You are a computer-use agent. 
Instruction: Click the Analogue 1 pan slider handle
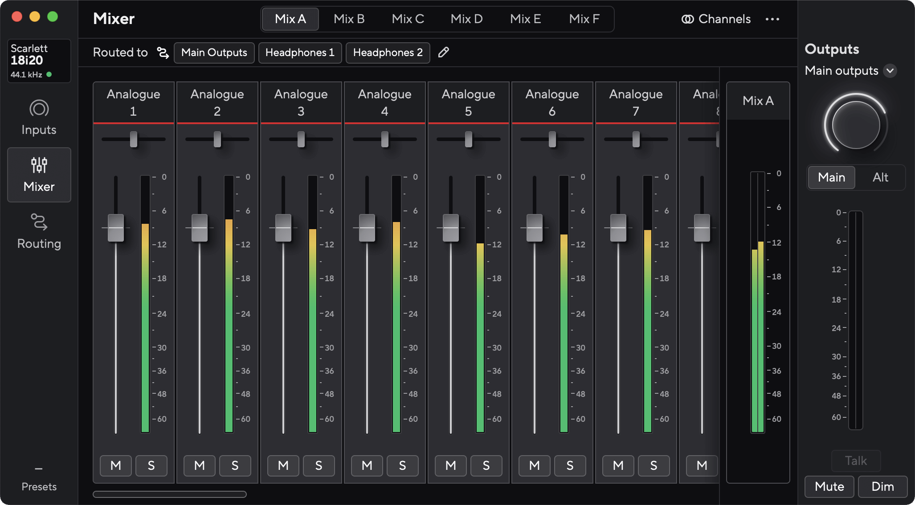pos(134,139)
